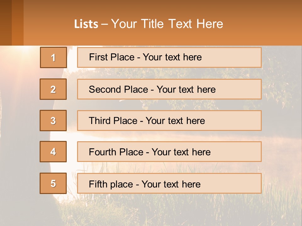Image resolution: width=302 pixels, height=226 pixels.
Task: Click the number 3 box
Action: coord(53,121)
